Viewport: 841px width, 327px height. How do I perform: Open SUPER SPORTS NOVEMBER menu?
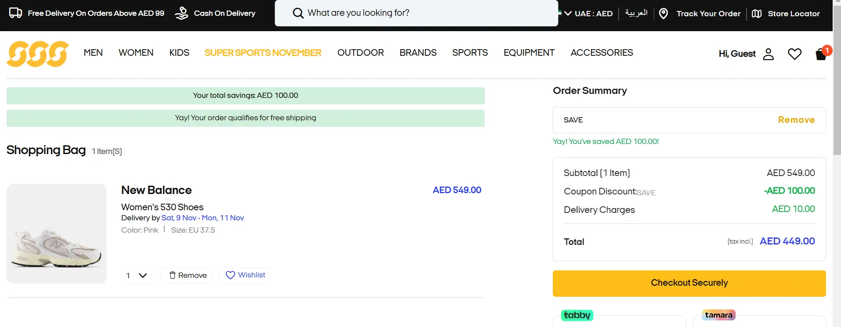tap(263, 53)
